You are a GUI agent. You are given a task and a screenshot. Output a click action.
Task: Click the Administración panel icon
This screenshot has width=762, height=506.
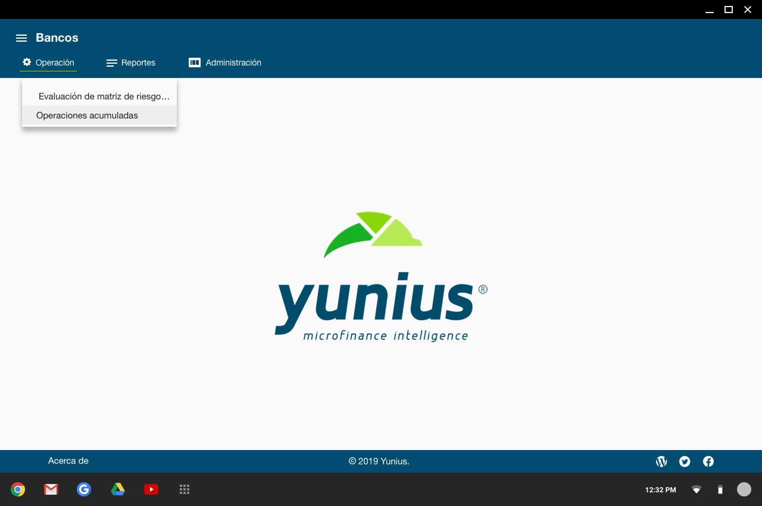[195, 63]
